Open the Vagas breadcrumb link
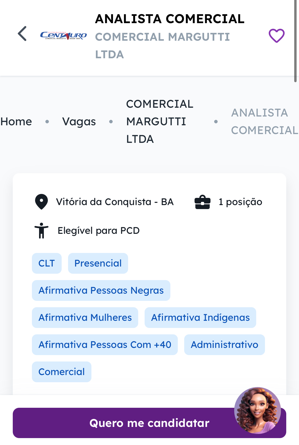The image size is (299, 445). coord(79,122)
